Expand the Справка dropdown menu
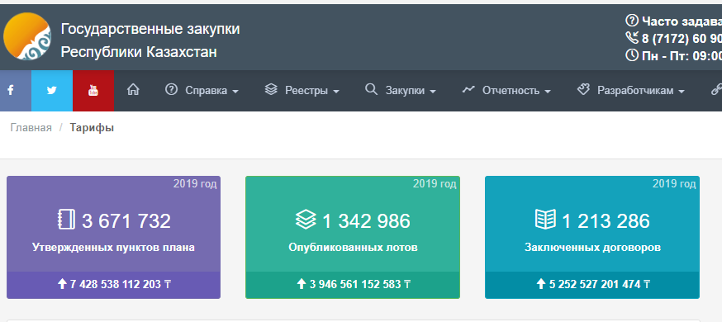The width and height of the screenshot is (722, 322). coord(211,91)
